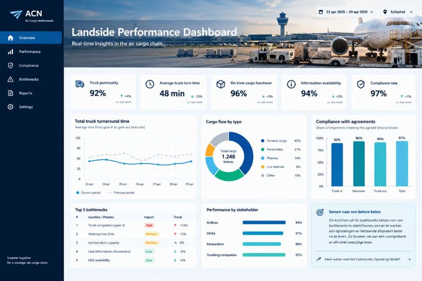Click the Compliance shield icon in sidebar
Image resolution: width=422 pixels, height=281 pixels.
click(11, 65)
